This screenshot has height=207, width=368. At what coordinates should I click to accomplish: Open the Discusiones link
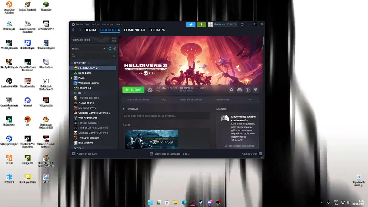222,100
